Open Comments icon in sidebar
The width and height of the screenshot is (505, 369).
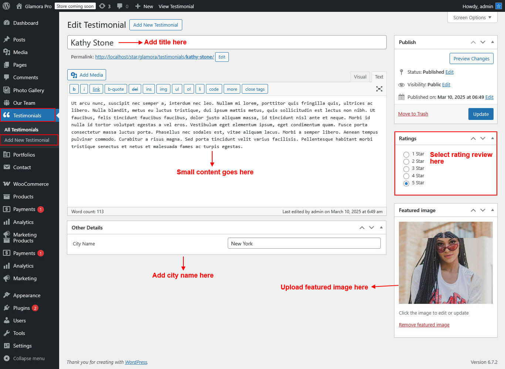pos(6,77)
